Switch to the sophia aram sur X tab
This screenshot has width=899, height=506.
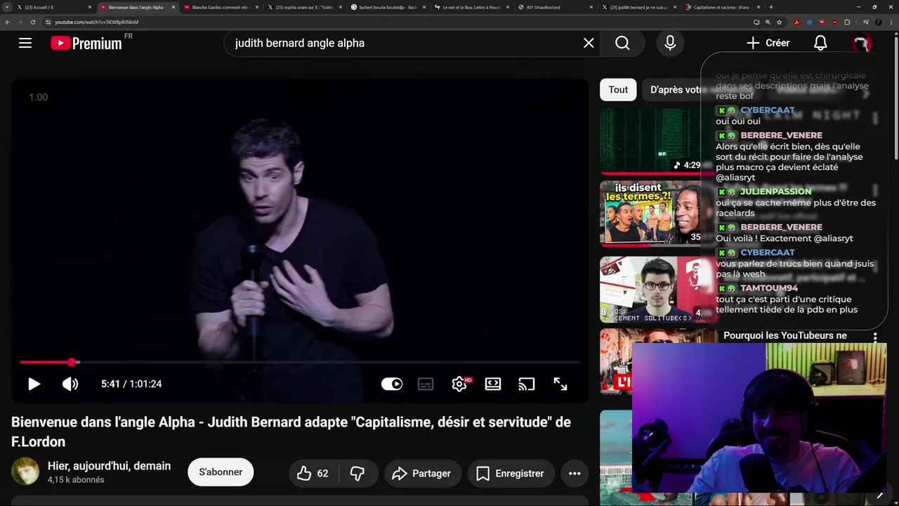click(x=303, y=7)
